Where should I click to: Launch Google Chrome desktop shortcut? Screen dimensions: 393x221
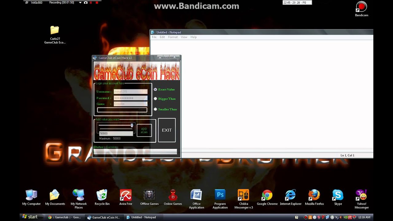coord(267,197)
